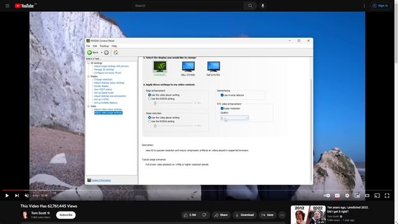The height and width of the screenshot is (224, 398).
Task: Open more actions ellipsis next to Save
Action: tap(282, 215)
